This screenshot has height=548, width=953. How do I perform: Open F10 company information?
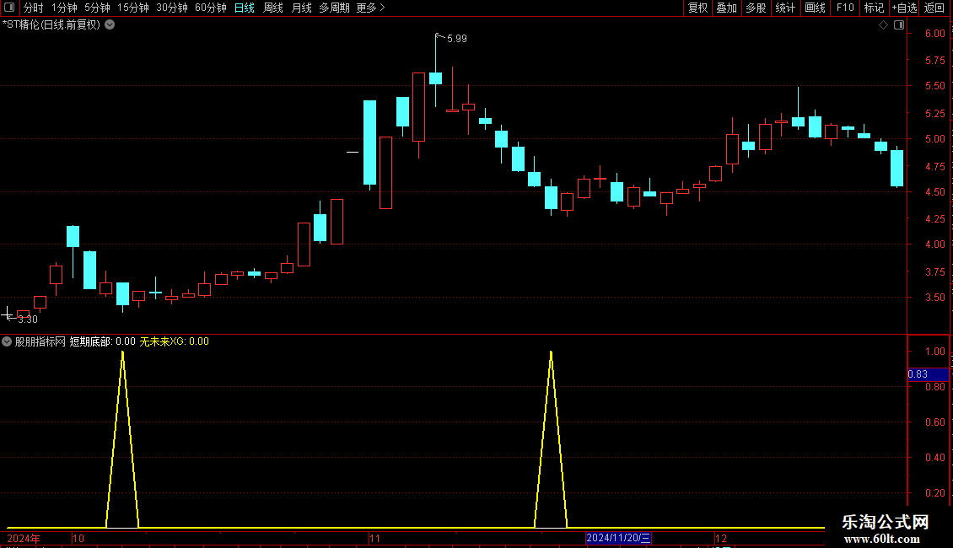(x=845, y=8)
